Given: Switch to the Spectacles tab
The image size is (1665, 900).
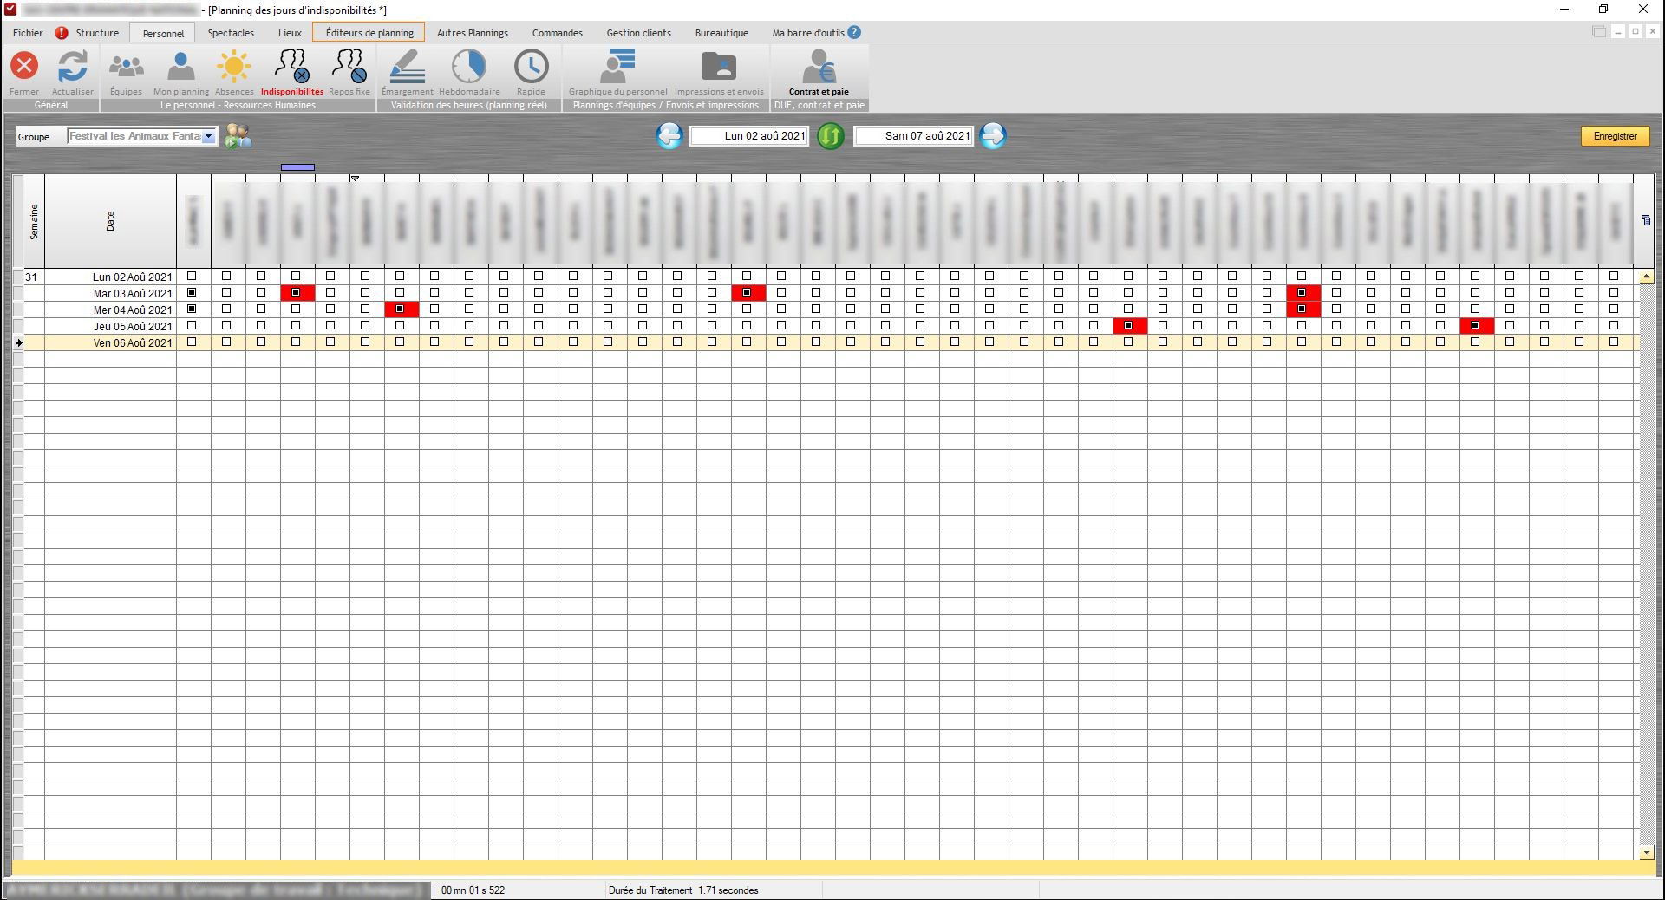Looking at the screenshot, I should pyautogui.click(x=231, y=33).
